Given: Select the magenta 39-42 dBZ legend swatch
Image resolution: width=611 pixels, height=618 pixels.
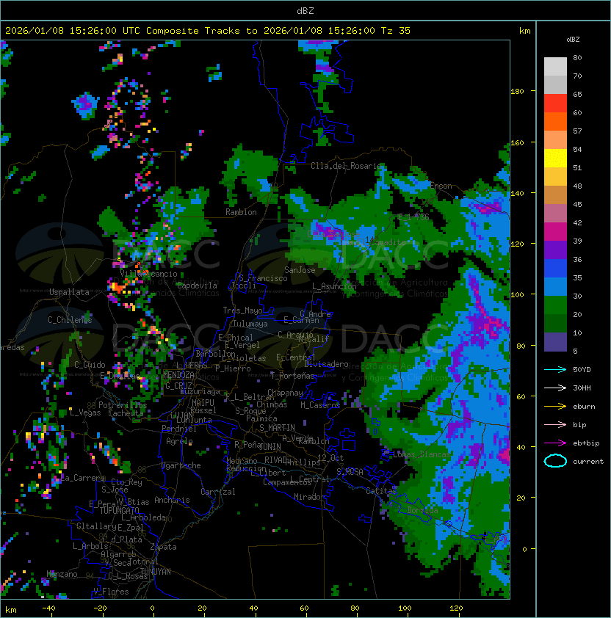Looking at the screenshot, I should pos(555,232).
